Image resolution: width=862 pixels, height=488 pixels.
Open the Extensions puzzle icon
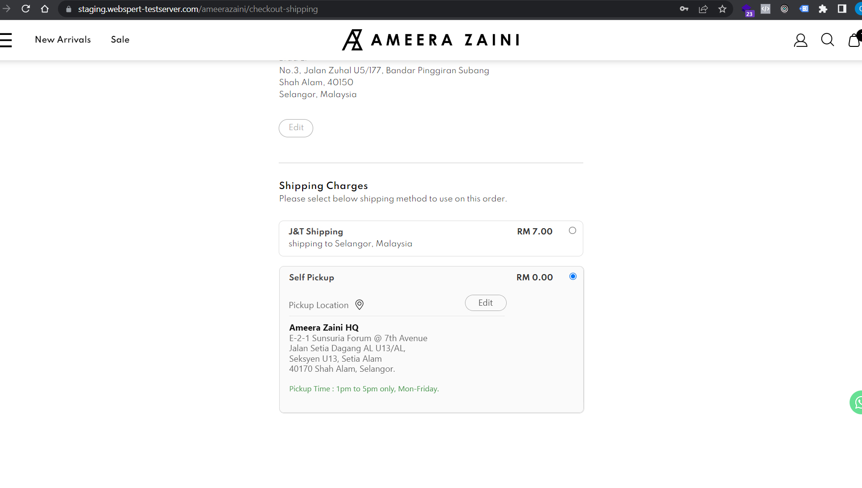(823, 9)
